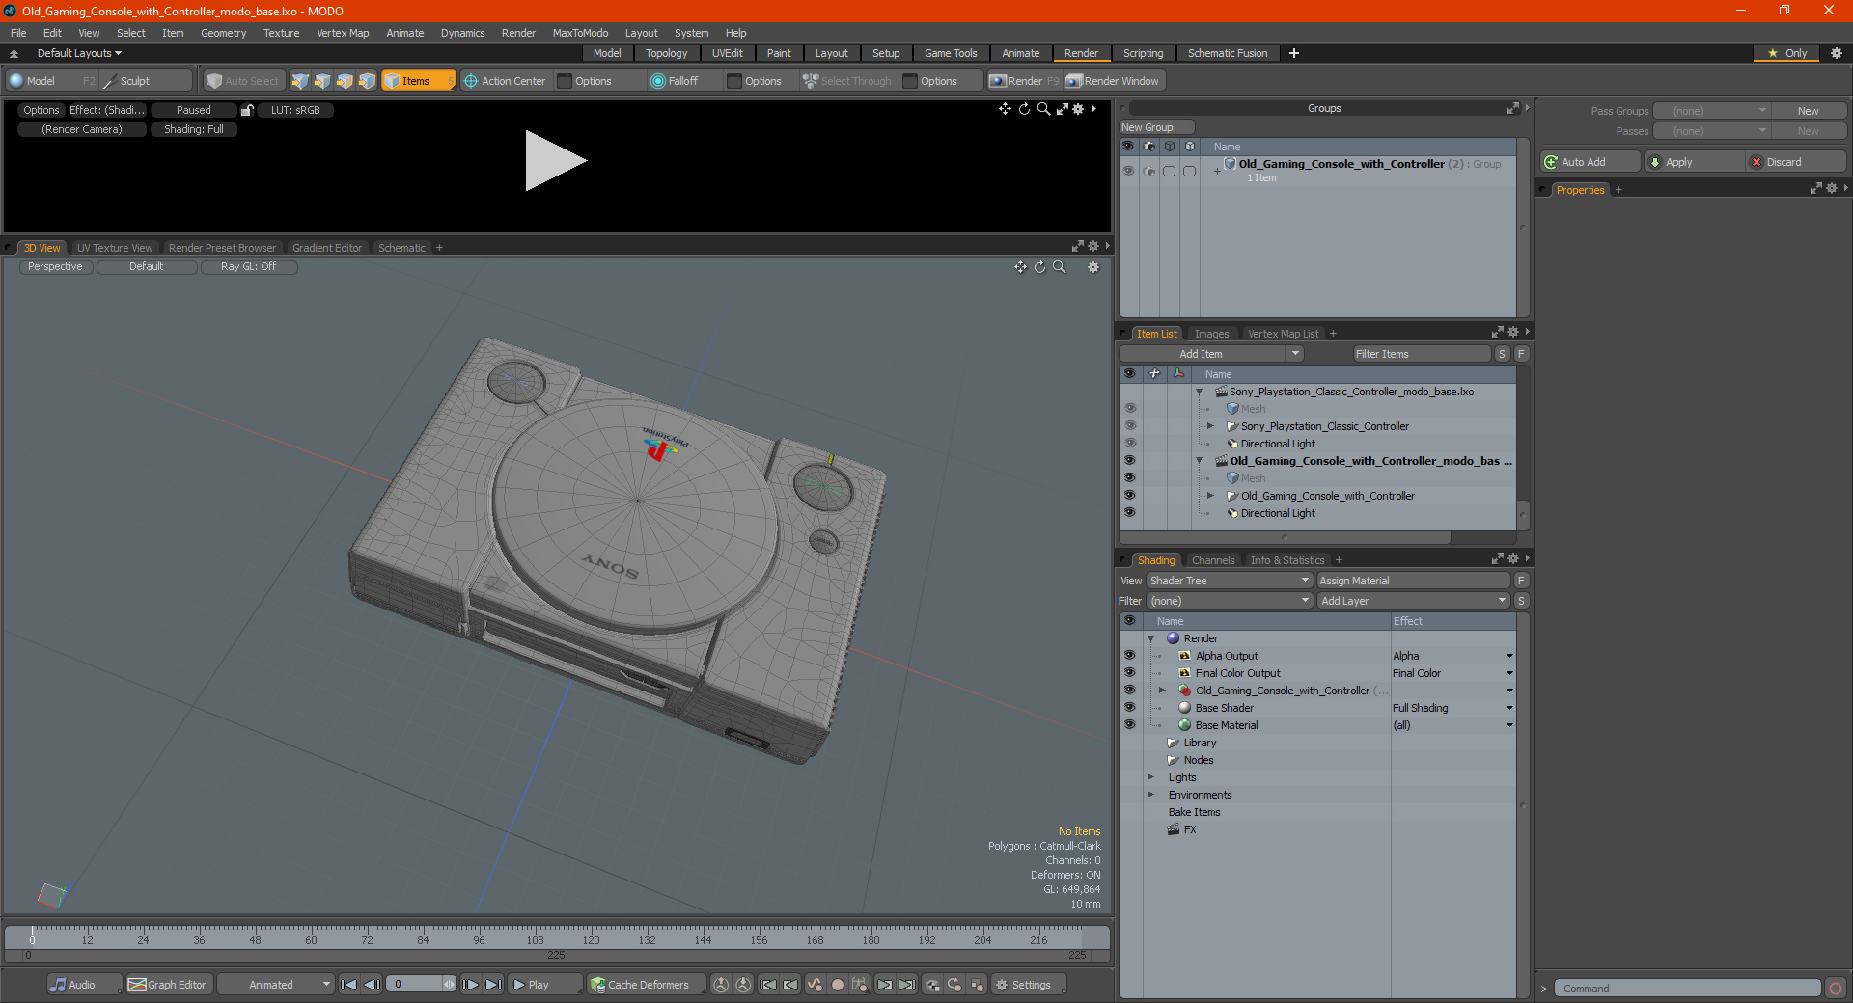
Task: Toggle visibility of Base Material
Action: click(x=1129, y=725)
